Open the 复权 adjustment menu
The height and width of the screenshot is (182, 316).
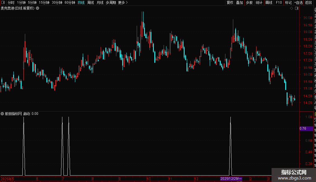[230, 3]
